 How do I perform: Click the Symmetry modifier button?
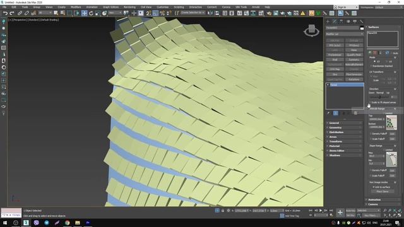[x=354, y=60]
